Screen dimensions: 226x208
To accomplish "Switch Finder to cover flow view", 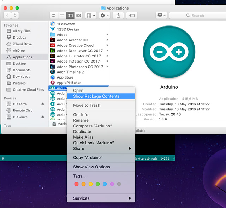I will coord(78,16).
